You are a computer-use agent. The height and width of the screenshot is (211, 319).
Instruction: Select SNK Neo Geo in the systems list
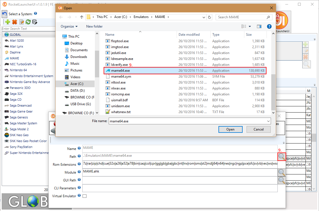(x=19, y=135)
